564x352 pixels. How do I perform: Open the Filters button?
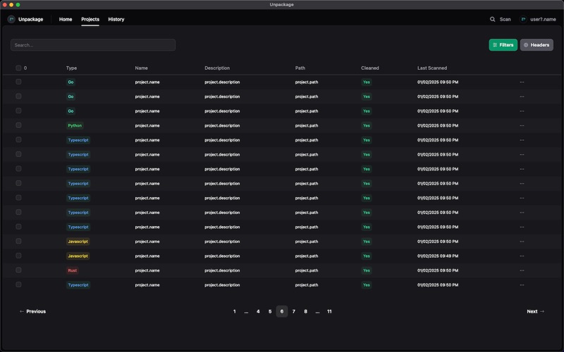coord(503,45)
